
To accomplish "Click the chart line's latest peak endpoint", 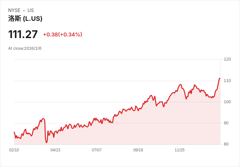I will click(x=220, y=78).
